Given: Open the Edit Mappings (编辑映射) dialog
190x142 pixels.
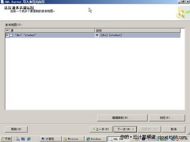Looking at the screenshot, I should point(122,118).
